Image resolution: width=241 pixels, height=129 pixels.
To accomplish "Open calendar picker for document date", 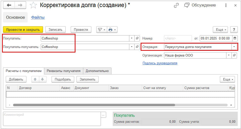I will pyautogui.click(x=235, y=38).
